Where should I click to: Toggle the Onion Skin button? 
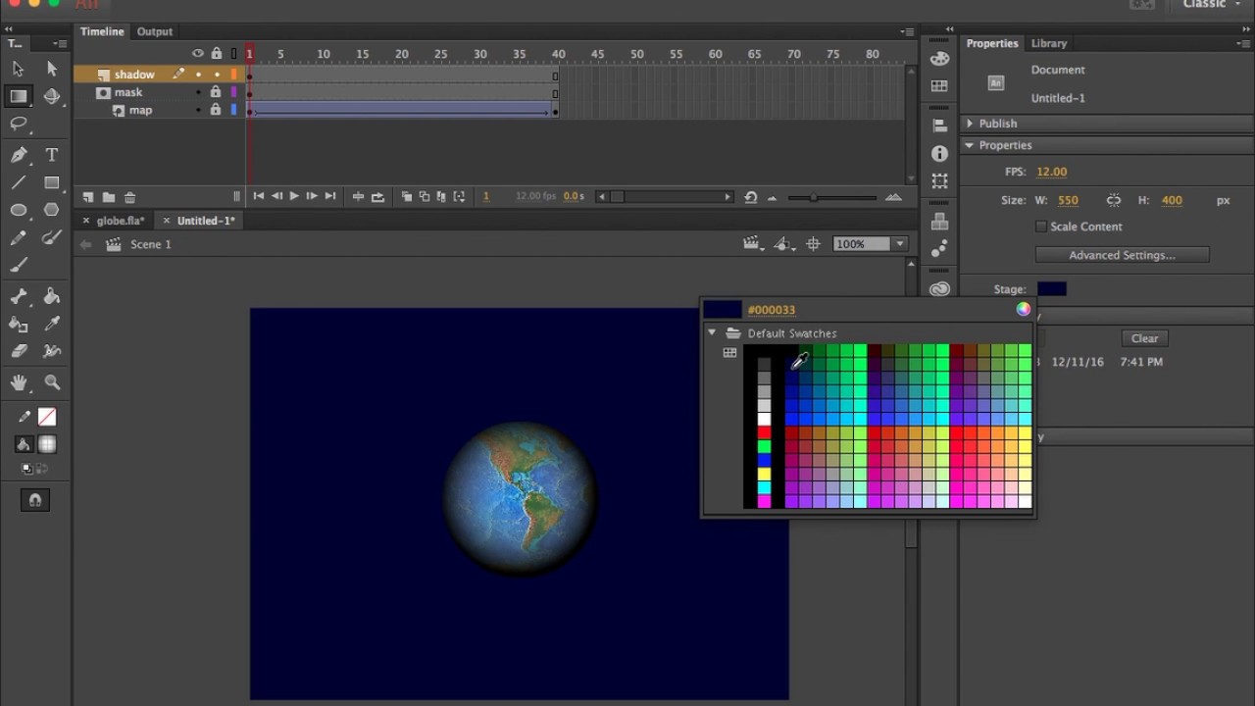(406, 197)
